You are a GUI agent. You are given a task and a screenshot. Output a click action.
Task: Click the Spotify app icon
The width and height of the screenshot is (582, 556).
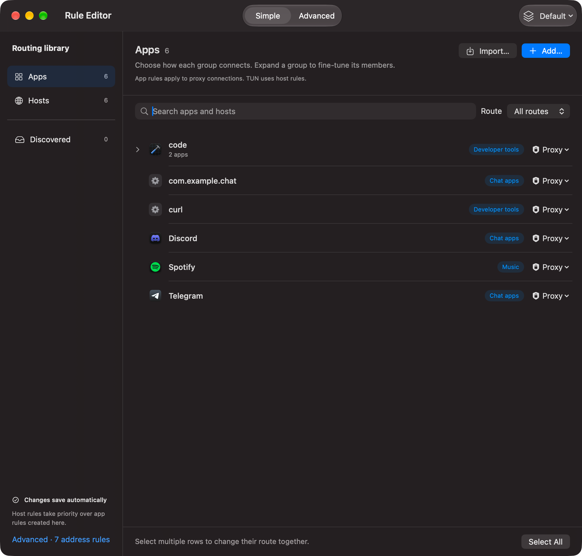pyautogui.click(x=155, y=267)
